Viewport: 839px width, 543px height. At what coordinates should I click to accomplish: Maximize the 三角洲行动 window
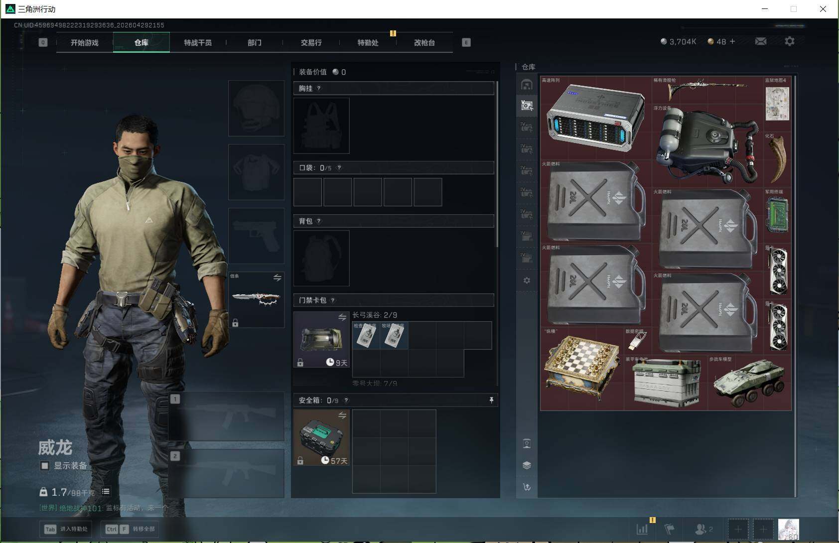pos(794,9)
